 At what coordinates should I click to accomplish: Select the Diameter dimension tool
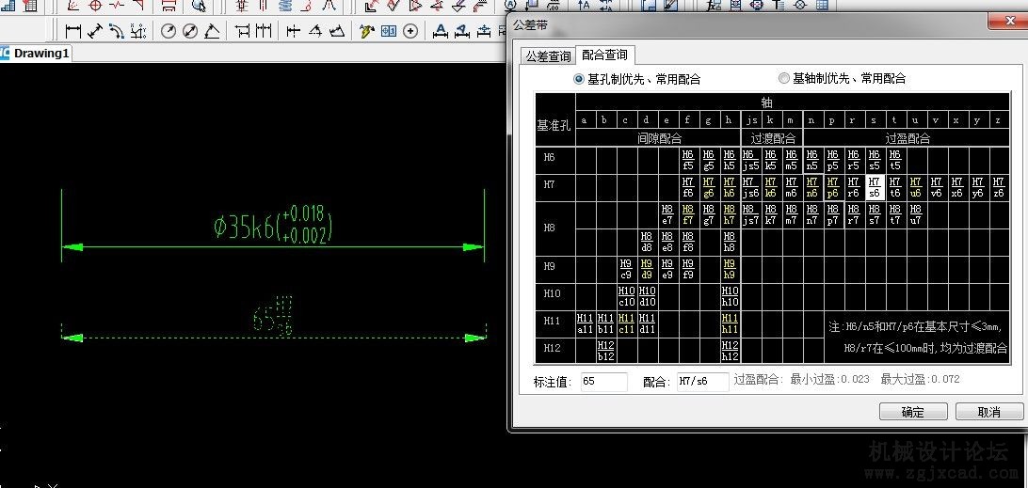click(190, 31)
